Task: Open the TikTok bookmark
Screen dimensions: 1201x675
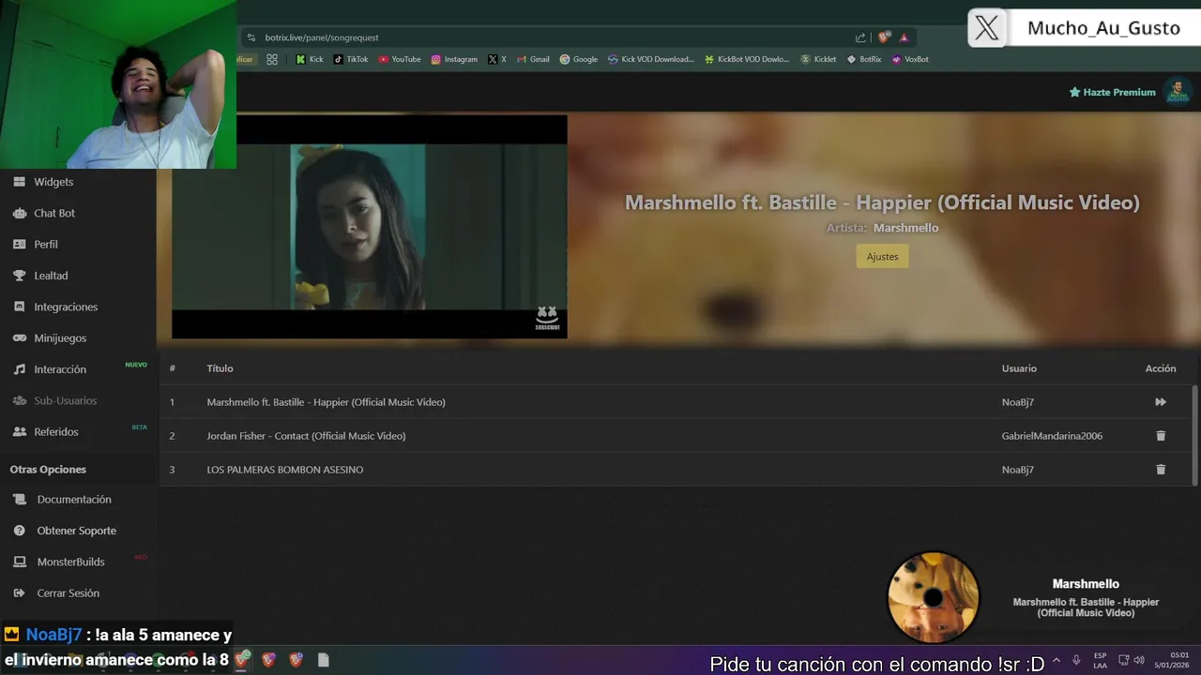Action: tap(351, 59)
